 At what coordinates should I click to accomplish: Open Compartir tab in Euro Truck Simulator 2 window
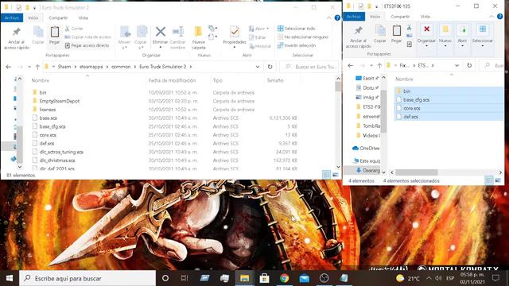point(58,17)
